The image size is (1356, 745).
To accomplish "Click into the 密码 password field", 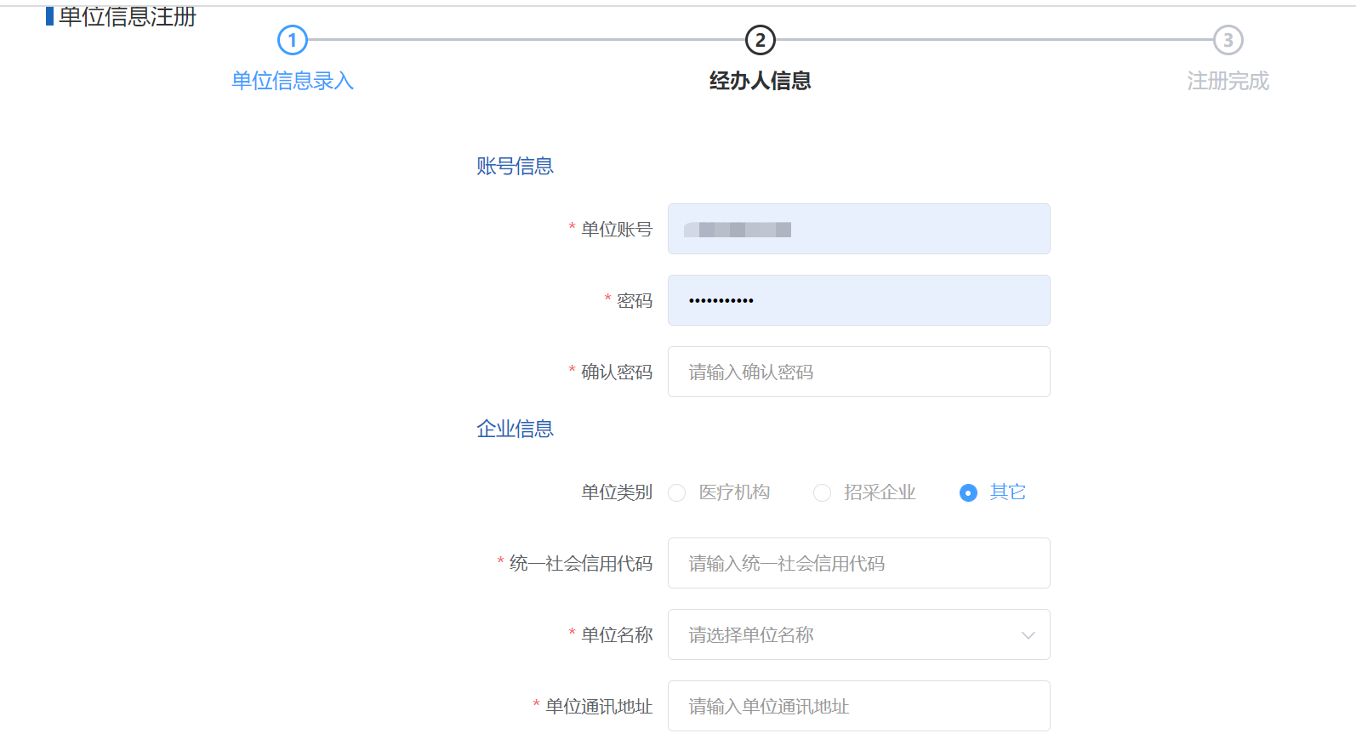I will click(x=857, y=301).
